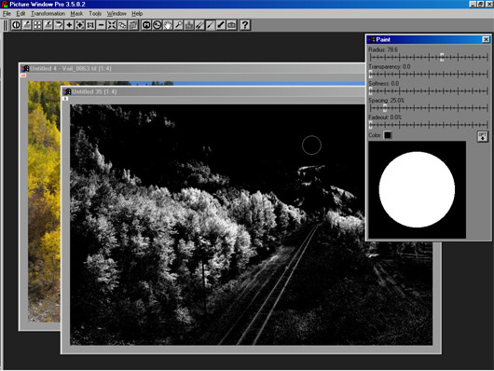Viewport: 494px width, 371px height.
Task: Click the toolbar grip handle at left
Action: pos(6,25)
